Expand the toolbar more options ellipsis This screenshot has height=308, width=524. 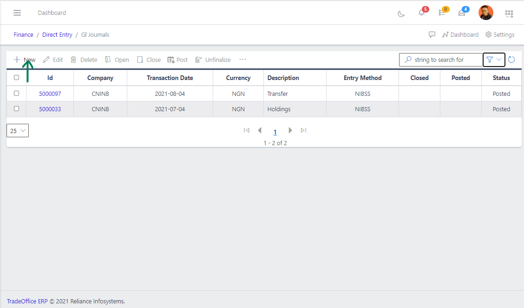tap(242, 60)
